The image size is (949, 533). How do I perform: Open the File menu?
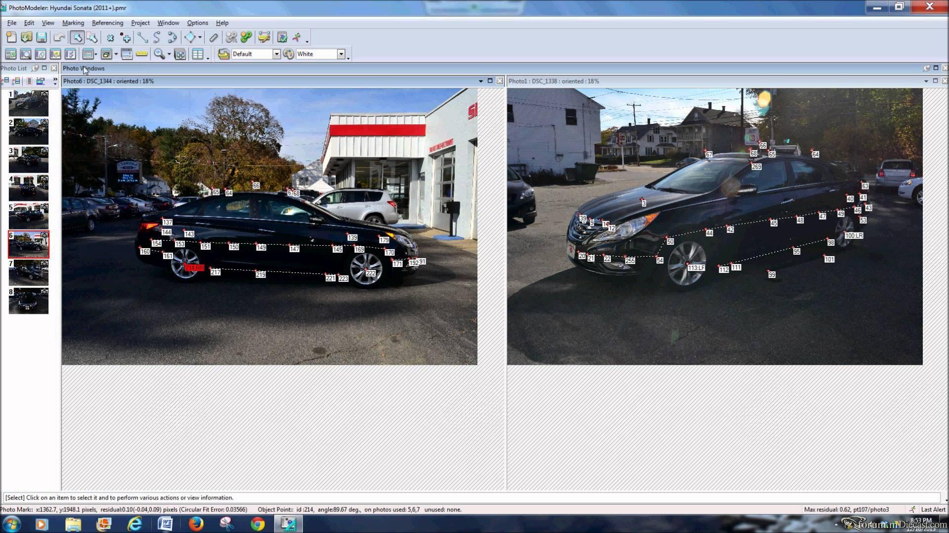(12, 23)
